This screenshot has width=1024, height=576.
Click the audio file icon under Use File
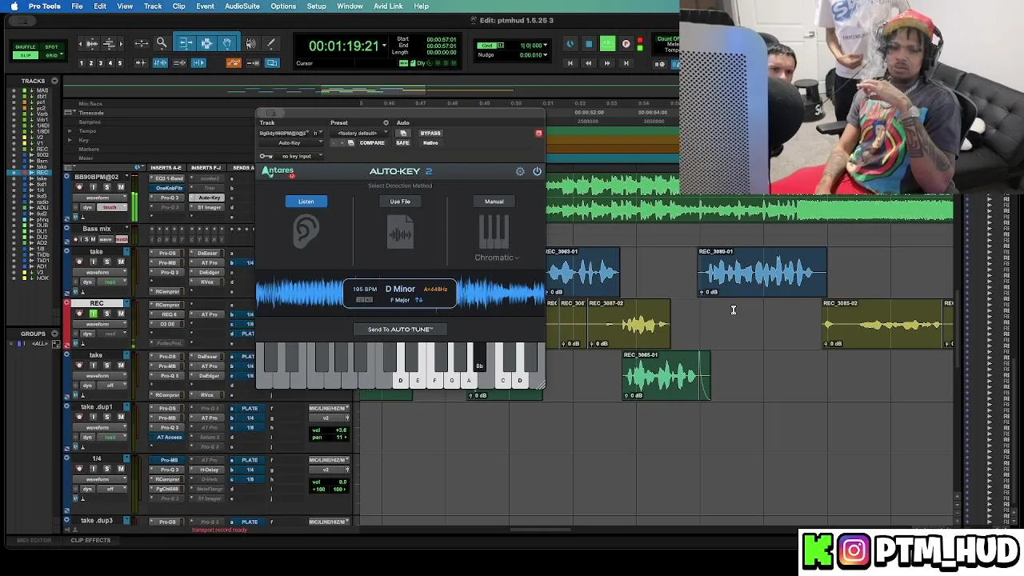pyautogui.click(x=400, y=234)
